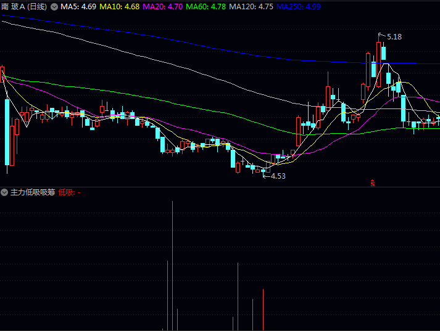Select the MA60: 4.78 label
440x331 pixels.
(205, 7)
